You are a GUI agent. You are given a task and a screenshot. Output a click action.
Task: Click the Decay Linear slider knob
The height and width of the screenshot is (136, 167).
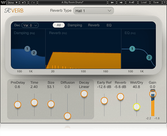(x=84, y=94)
